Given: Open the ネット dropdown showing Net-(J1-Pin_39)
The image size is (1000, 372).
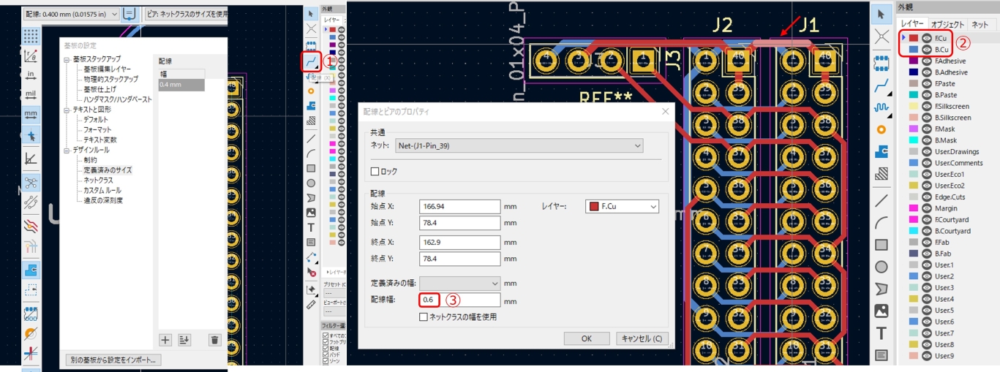Looking at the screenshot, I should point(518,145).
